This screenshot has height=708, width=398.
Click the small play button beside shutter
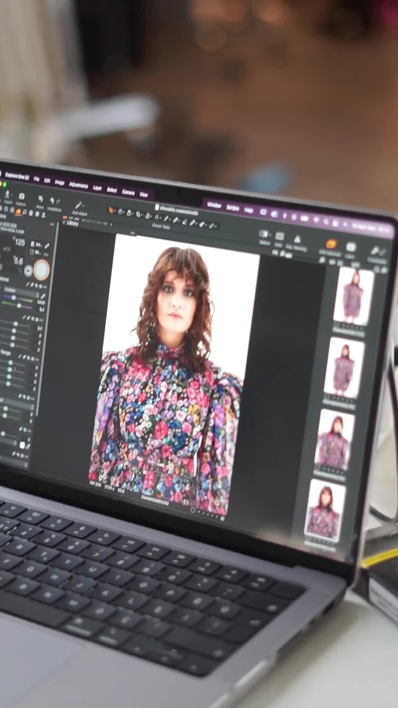28,271
